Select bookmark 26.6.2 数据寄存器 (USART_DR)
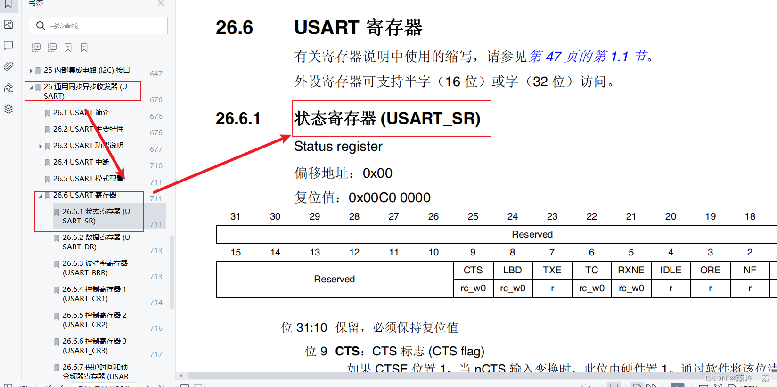The height and width of the screenshot is (387, 777). click(x=96, y=242)
